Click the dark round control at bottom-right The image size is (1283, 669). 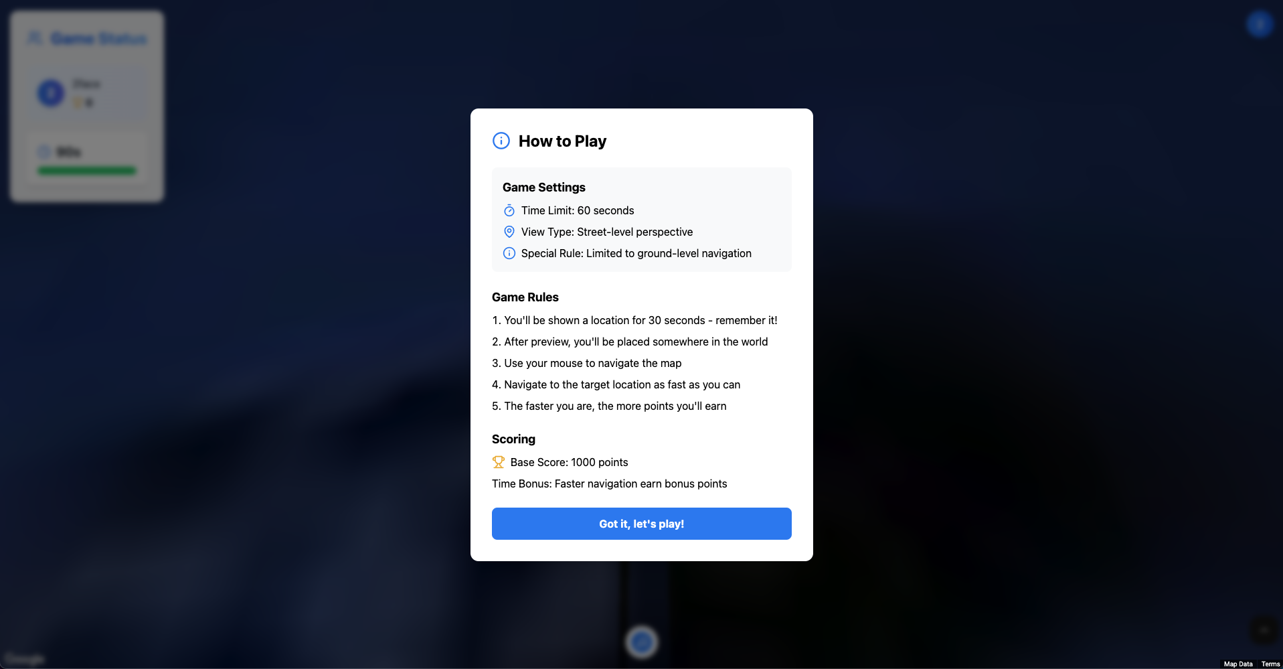click(1264, 630)
